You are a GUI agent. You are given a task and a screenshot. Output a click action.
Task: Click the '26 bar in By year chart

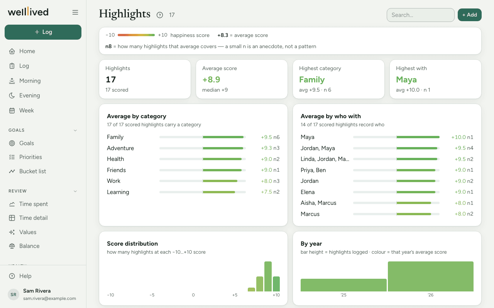coord(431,276)
